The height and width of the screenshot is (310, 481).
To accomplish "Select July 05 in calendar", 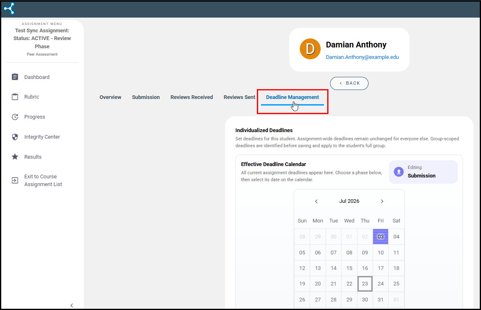I will point(302,252).
